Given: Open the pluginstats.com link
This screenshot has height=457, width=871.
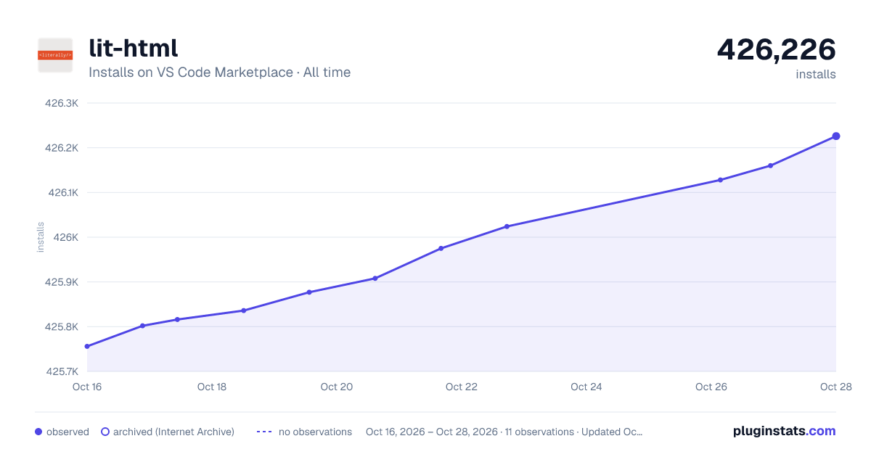Looking at the screenshot, I should (784, 431).
